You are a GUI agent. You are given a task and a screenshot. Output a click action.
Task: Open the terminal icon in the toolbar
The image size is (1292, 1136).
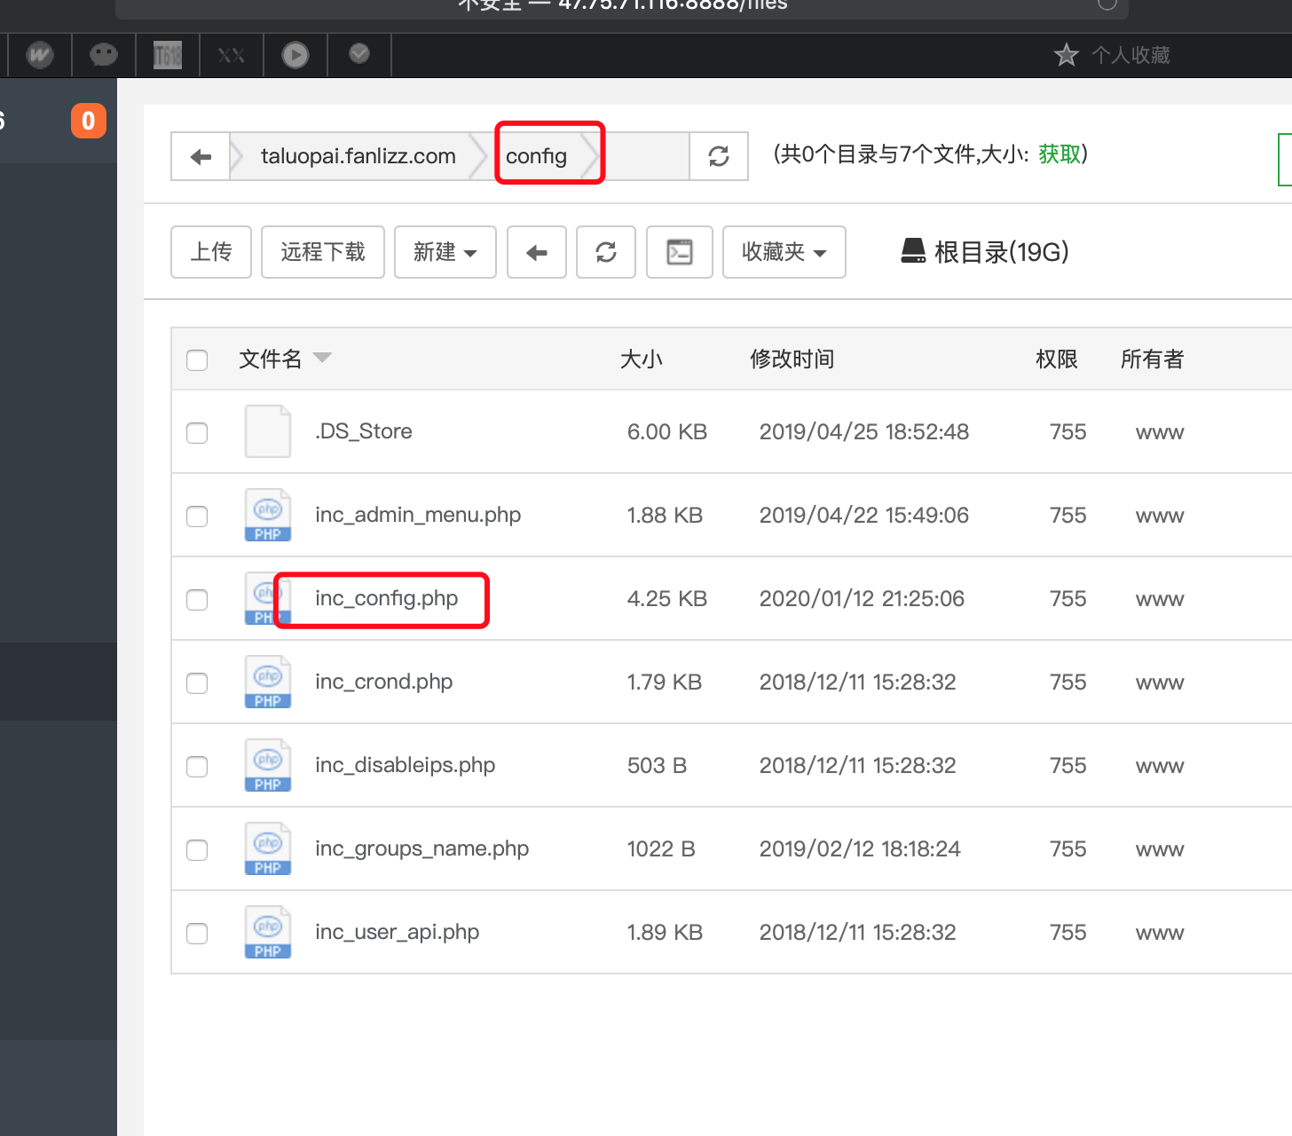click(x=679, y=253)
